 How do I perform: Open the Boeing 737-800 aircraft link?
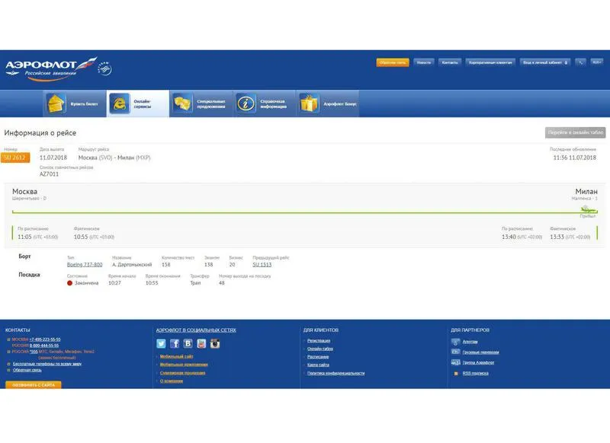pyautogui.click(x=85, y=264)
